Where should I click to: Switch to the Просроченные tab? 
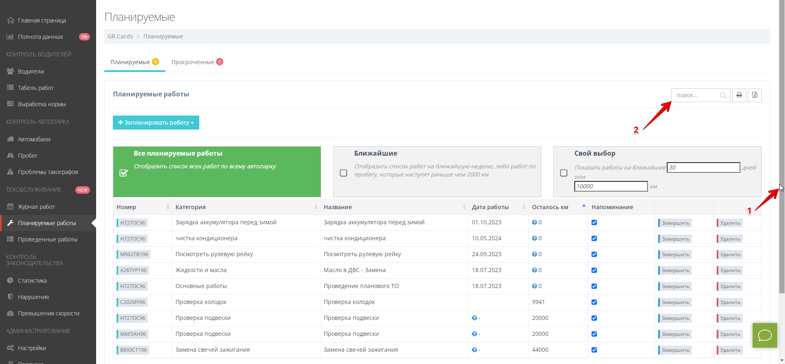197,62
